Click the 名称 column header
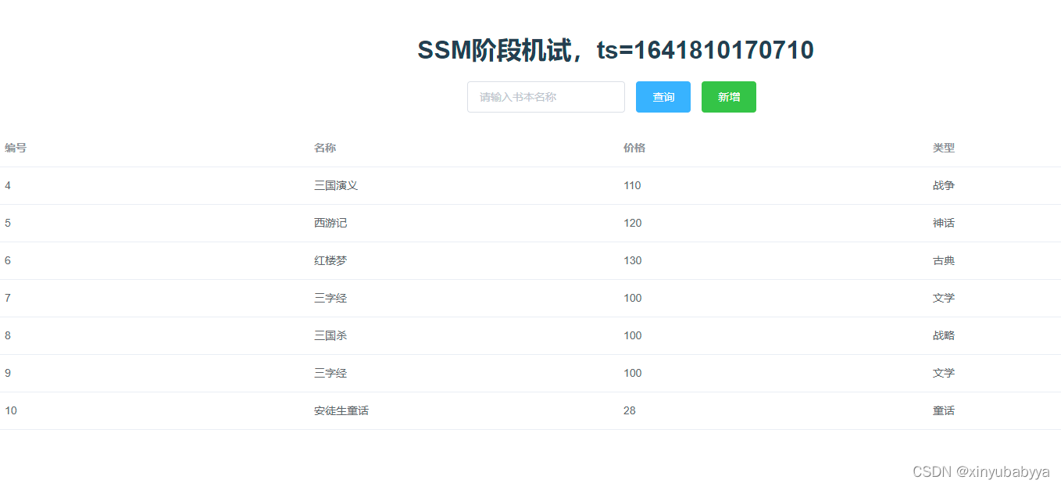This screenshot has height=487, width=1061. [325, 148]
